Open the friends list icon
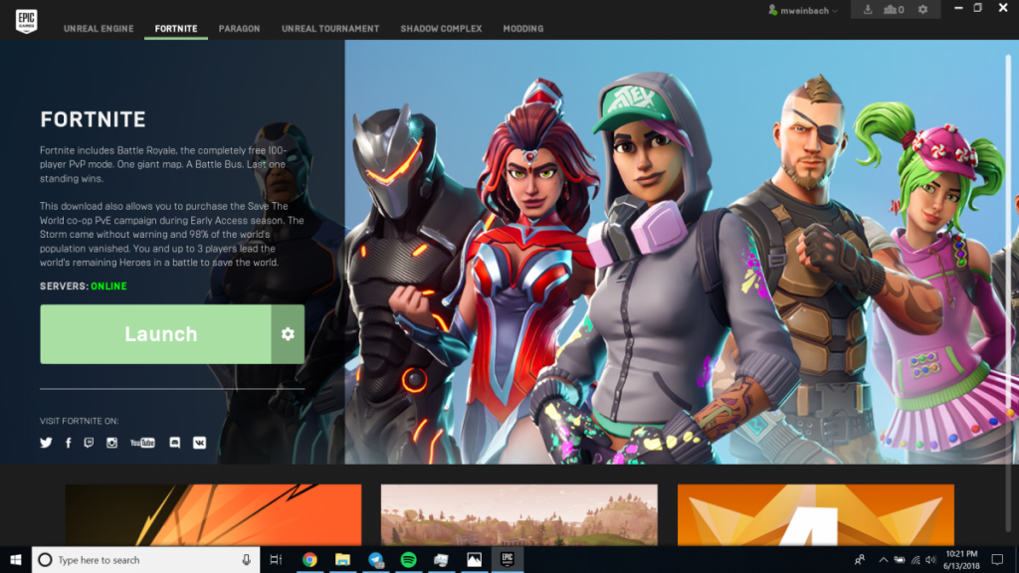Viewport: 1019px width, 573px height. click(894, 10)
